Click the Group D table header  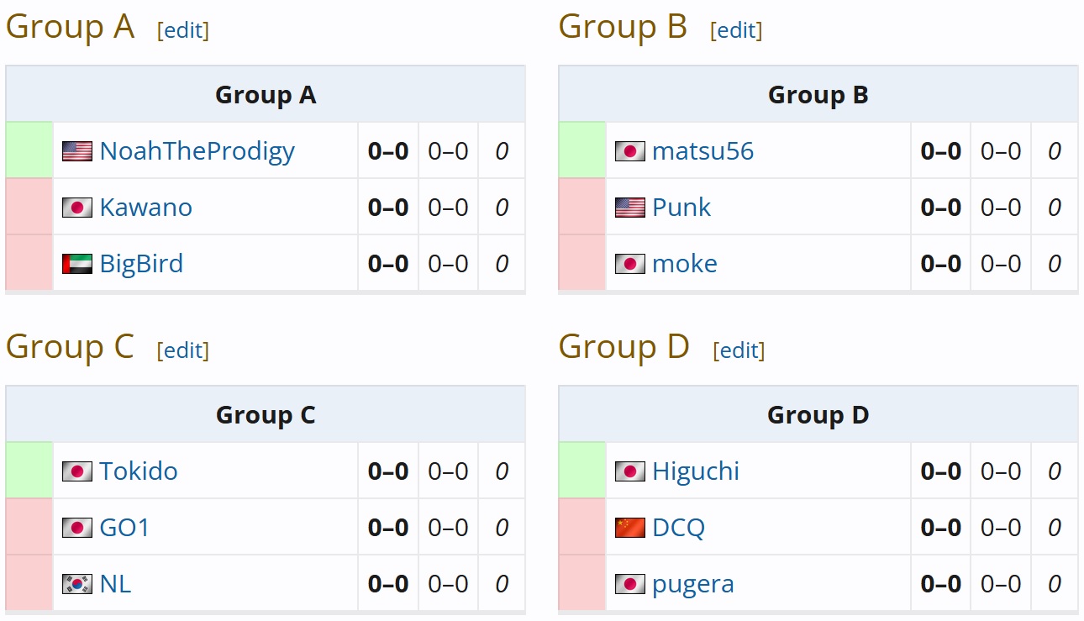(x=818, y=415)
